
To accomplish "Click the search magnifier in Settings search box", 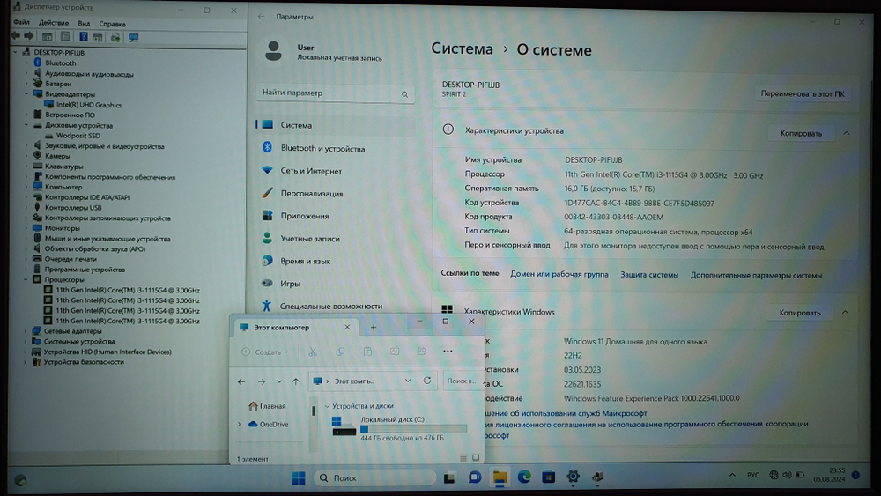I will (x=404, y=94).
